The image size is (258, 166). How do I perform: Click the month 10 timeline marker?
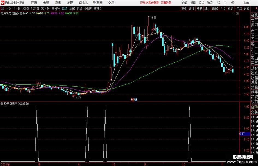pos(114,164)
